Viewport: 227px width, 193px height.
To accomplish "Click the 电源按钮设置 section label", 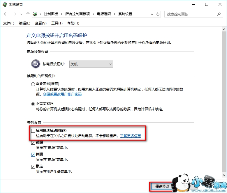I will [38, 52].
